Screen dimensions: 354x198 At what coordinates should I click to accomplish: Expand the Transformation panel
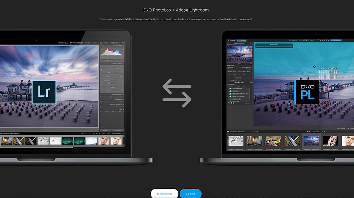click(112, 107)
